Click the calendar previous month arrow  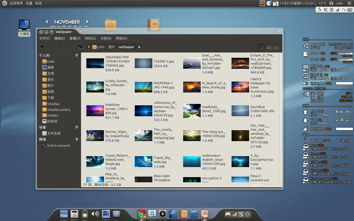[x=47, y=22]
